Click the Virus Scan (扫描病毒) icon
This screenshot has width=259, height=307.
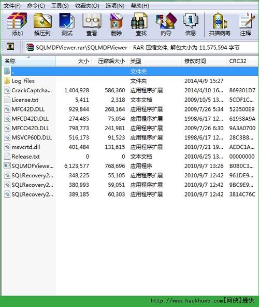220,21
